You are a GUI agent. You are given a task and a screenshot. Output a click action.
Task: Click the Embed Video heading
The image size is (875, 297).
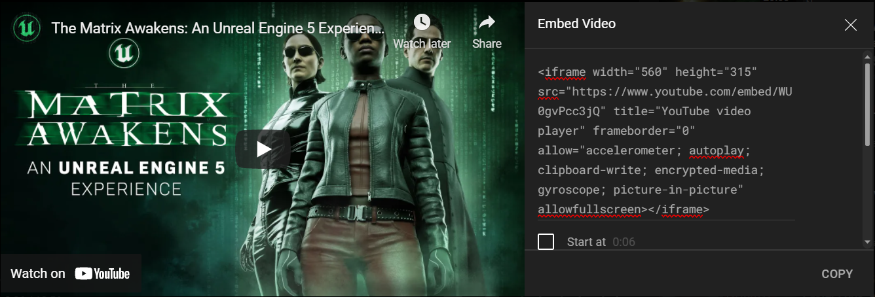coord(576,24)
